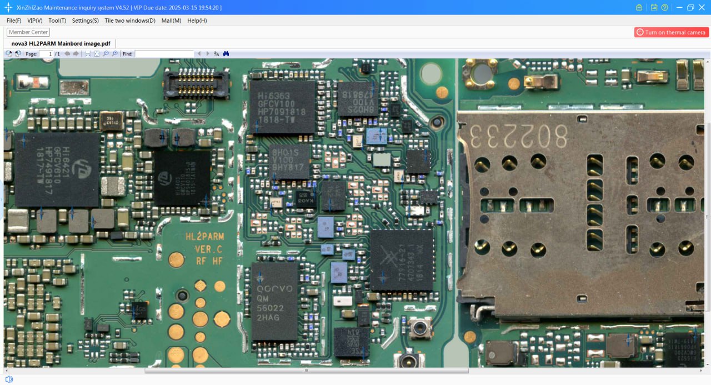Screen dimensions: 711x385
Task: Open the Tile two windows(D) menu
Action: [130, 21]
